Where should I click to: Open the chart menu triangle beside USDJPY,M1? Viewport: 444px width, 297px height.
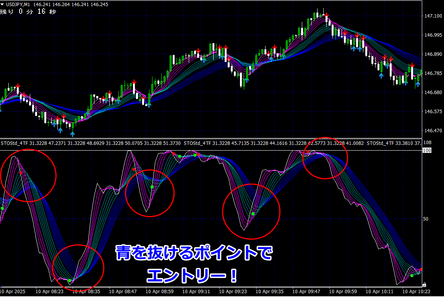click(2, 5)
